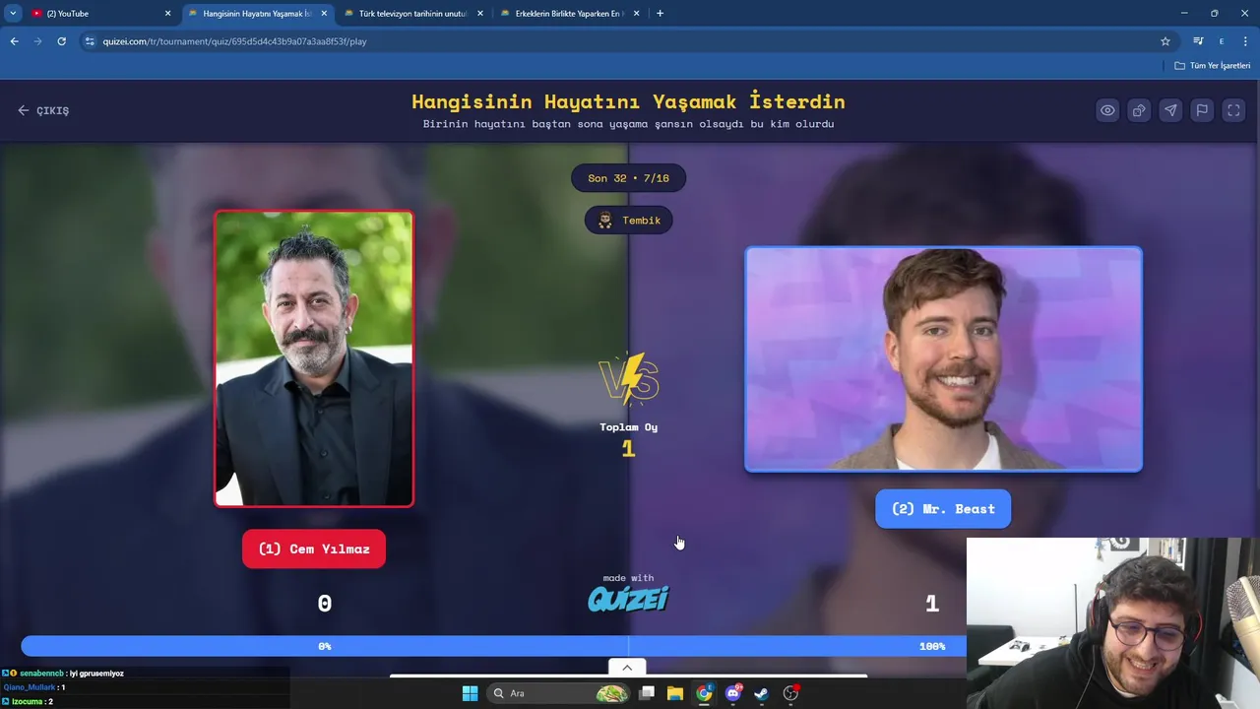Toggle the eye visibility icon in quiz header
The image size is (1260, 709).
click(1107, 110)
